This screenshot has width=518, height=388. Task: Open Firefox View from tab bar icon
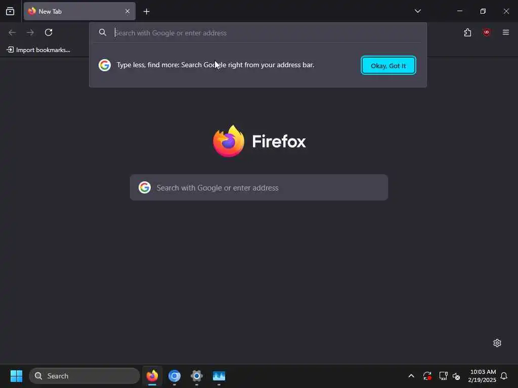click(x=10, y=11)
